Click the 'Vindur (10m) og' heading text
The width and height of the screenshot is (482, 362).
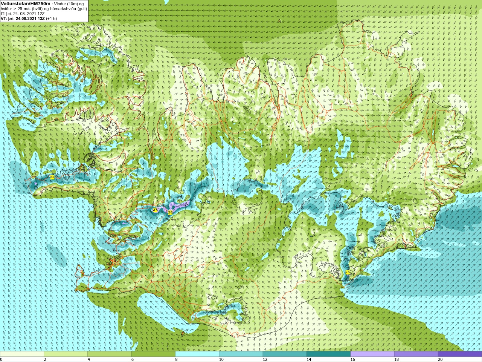pos(69,4)
